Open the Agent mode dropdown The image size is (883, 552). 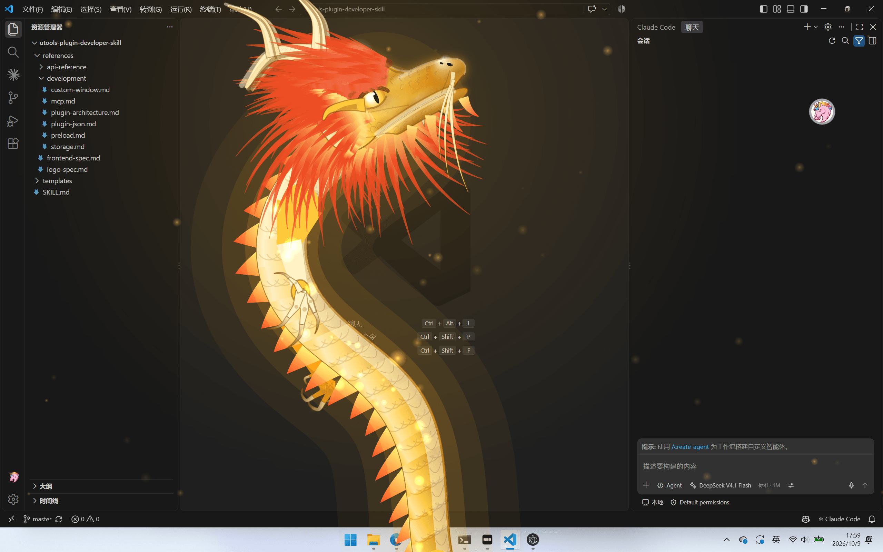[x=669, y=485]
